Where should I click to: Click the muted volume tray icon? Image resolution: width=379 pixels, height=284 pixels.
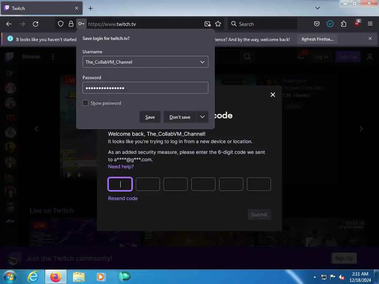(342, 277)
